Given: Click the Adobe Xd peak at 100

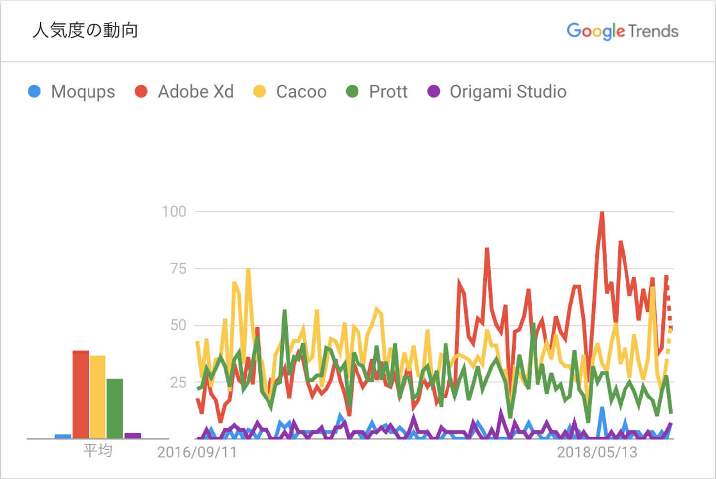Looking at the screenshot, I should click(x=602, y=213).
